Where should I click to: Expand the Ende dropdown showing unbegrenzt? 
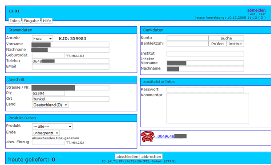(46, 133)
